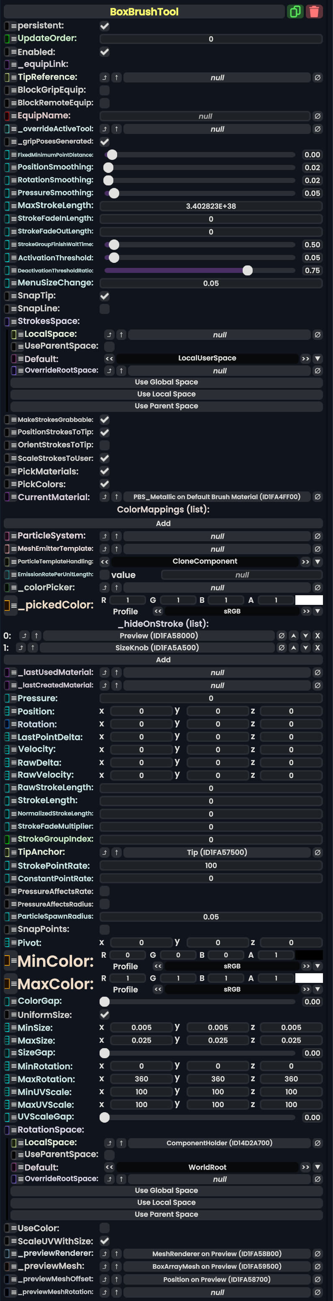Remove the SizeKnob entry from _hideOnStroke list
The image size is (333, 1301).
[x=318, y=648]
